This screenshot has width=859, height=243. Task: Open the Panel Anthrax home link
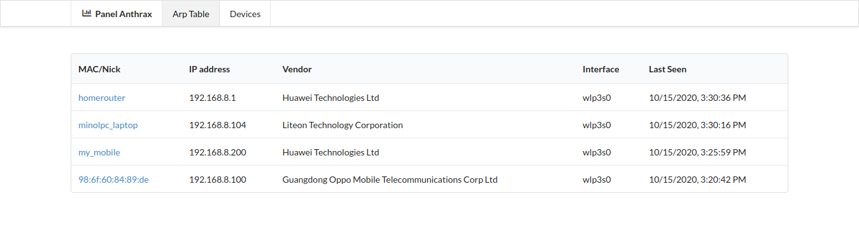tap(117, 13)
